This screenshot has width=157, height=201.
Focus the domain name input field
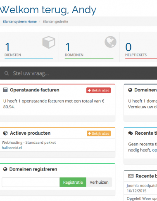click(31, 182)
